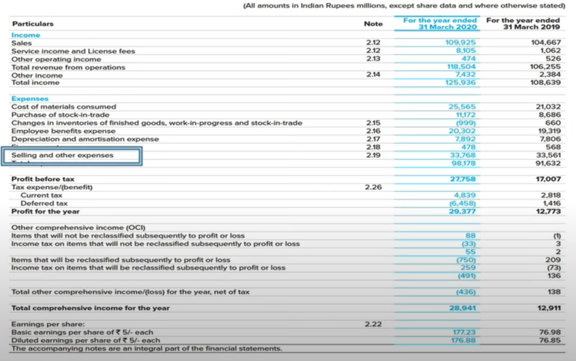
Task: Select the negative value (999)
Action: (x=466, y=123)
